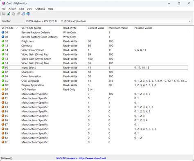The height and width of the screenshot is (161, 194).
Task: Click the orange ball icon of row E3
Action: [3, 107]
